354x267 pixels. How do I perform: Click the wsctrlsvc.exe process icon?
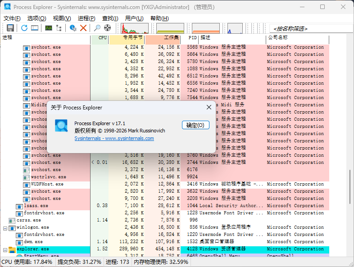[x=27, y=177]
